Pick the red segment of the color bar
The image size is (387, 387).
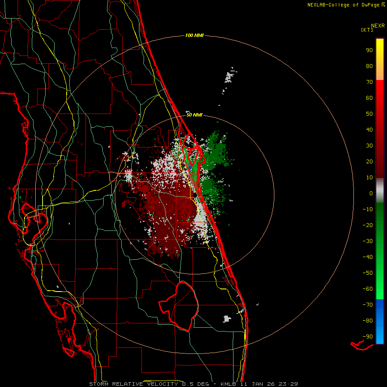tap(380, 129)
